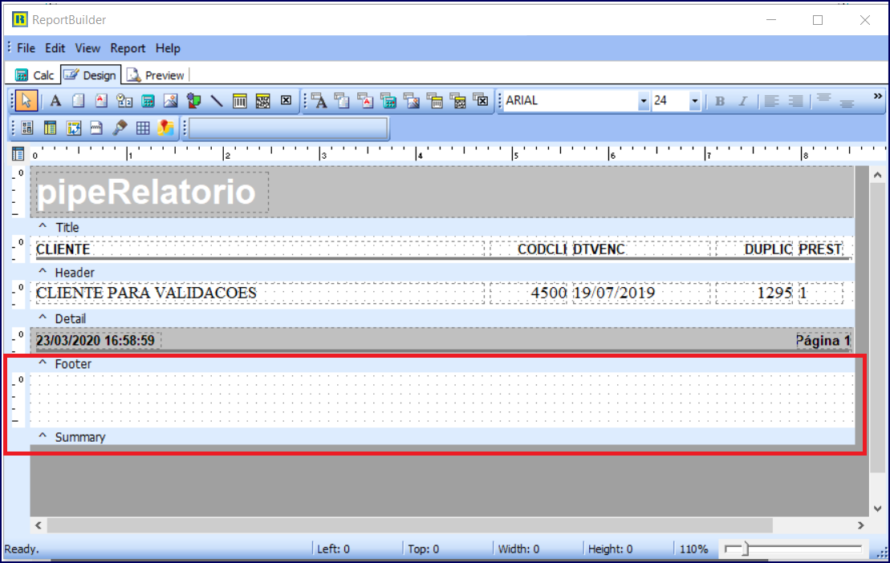The image size is (890, 563).
Task: Choose the BarCode component tool
Action: pyautogui.click(x=239, y=101)
